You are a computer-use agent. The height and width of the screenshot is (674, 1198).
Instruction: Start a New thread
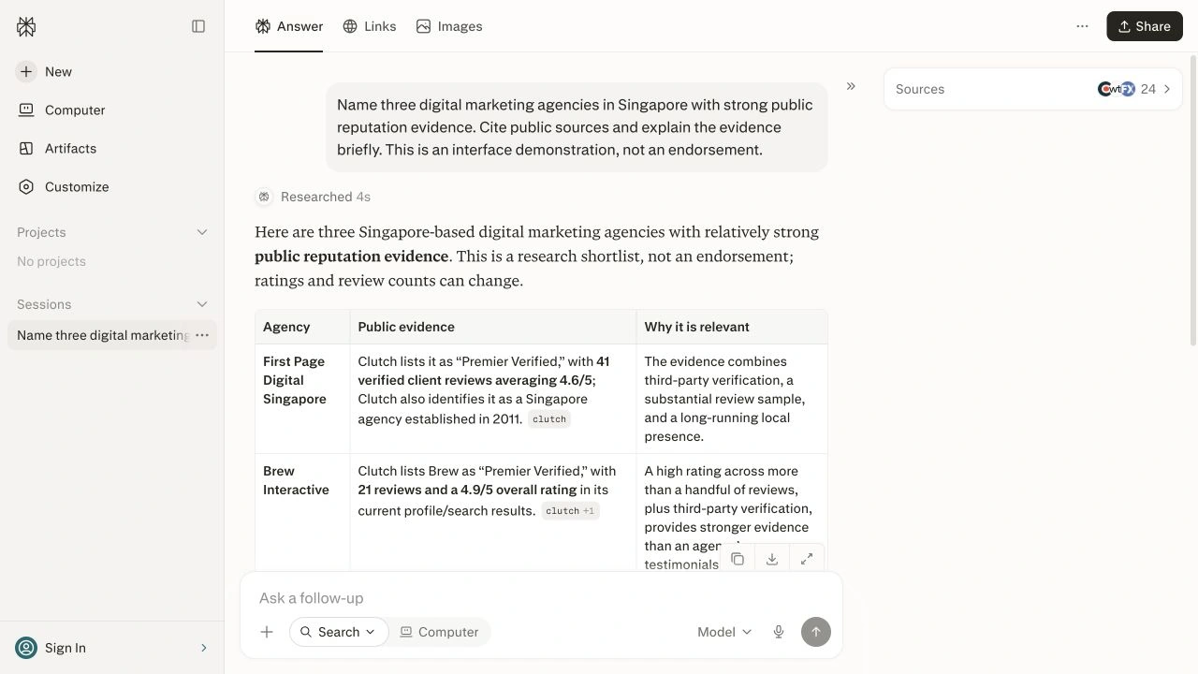click(112, 71)
